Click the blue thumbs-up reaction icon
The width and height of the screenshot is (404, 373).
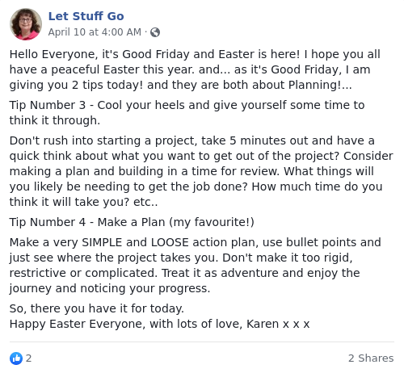[16, 358]
